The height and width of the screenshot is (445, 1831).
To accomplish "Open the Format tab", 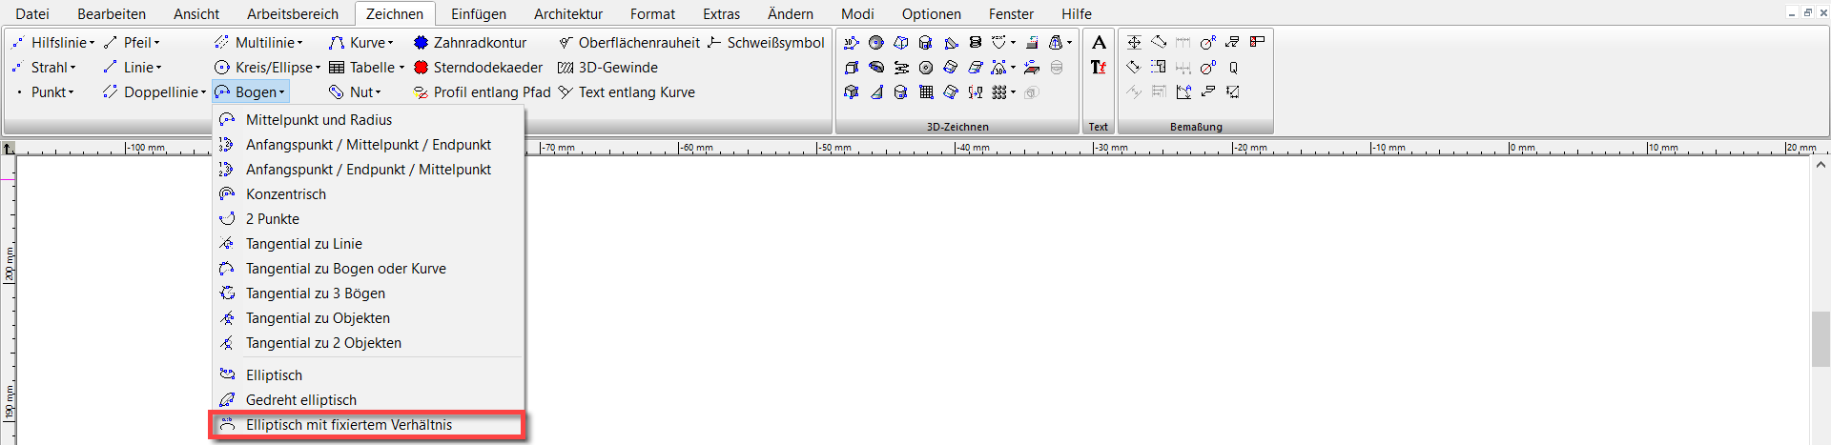I will tap(652, 14).
